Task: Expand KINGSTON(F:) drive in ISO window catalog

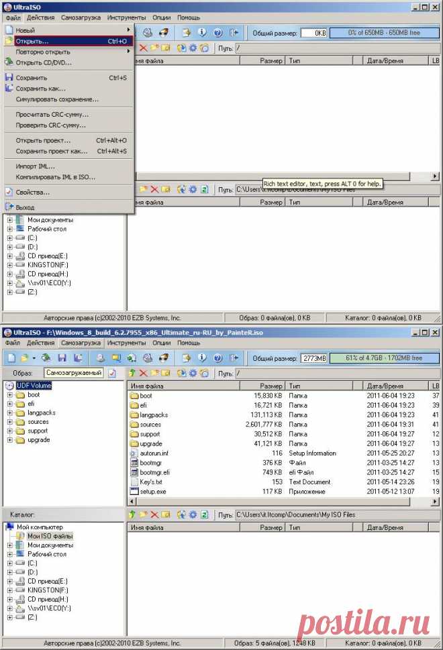Action: tap(10, 590)
